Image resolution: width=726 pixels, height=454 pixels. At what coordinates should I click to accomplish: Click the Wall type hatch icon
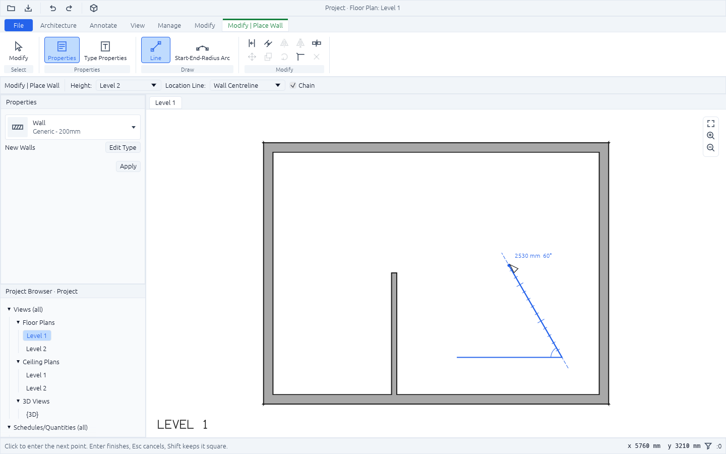pyautogui.click(x=18, y=127)
